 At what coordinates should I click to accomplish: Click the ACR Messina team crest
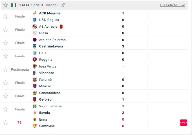coord(35,13)
